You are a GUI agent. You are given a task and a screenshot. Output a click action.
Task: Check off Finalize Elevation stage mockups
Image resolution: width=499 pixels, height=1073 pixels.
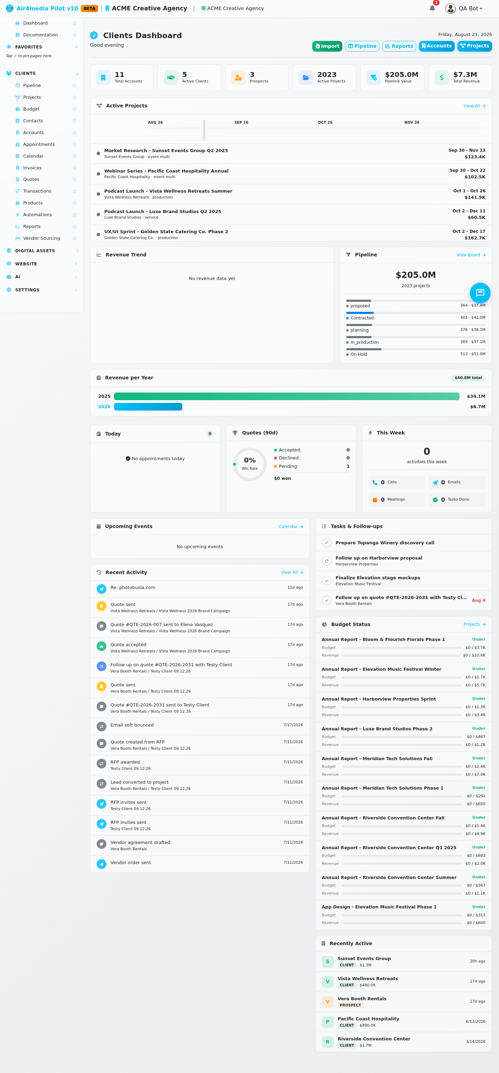point(326,581)
